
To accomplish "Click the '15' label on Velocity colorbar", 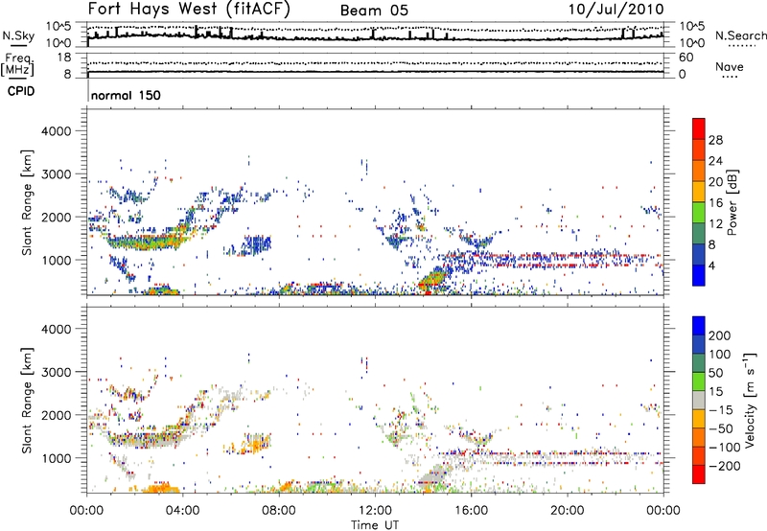I will (715, 392).
